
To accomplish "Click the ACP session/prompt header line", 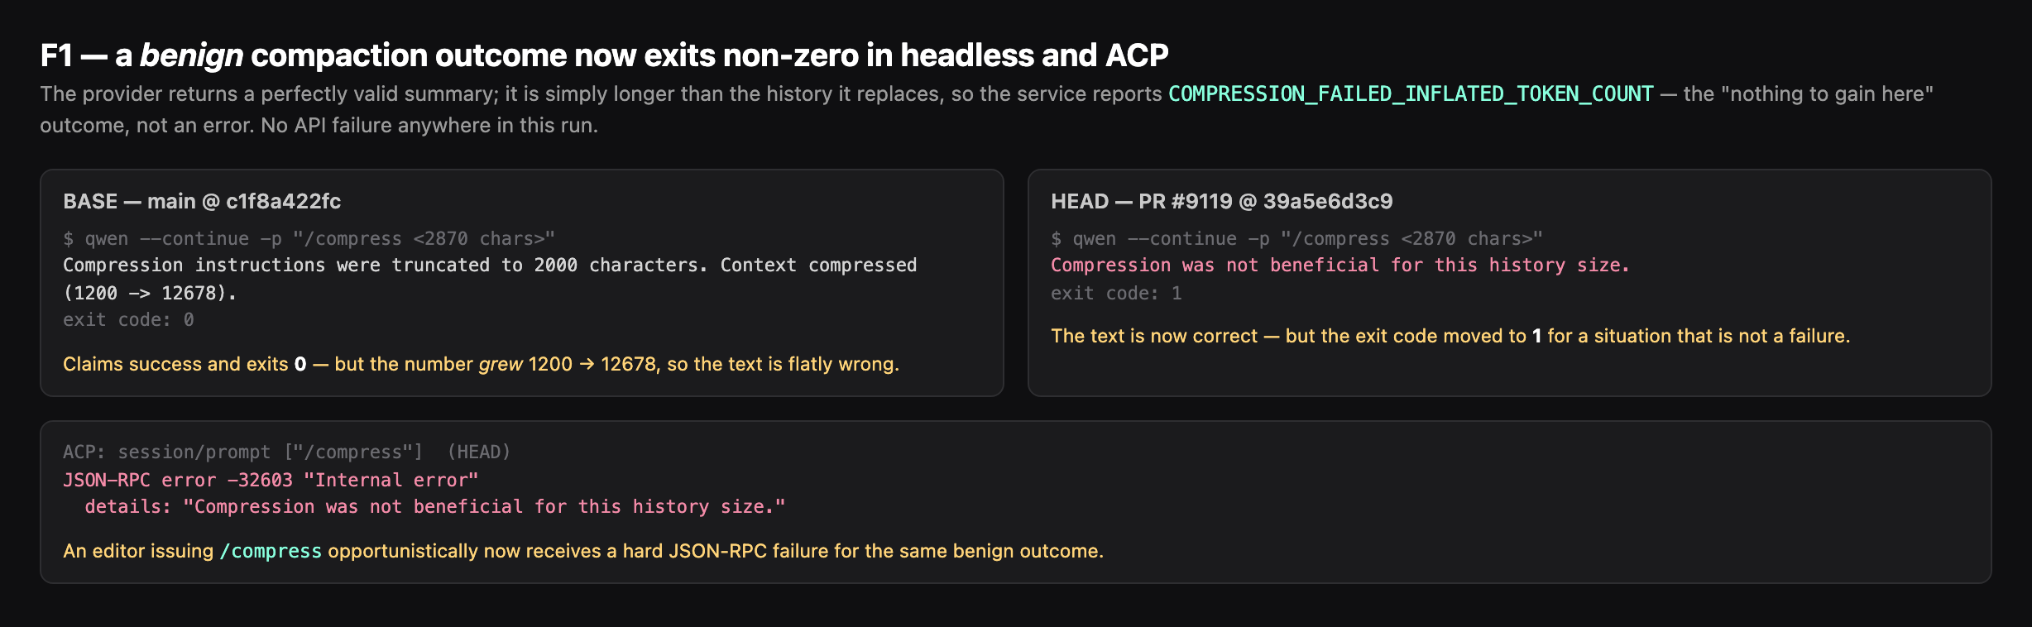I will [286, 452].
